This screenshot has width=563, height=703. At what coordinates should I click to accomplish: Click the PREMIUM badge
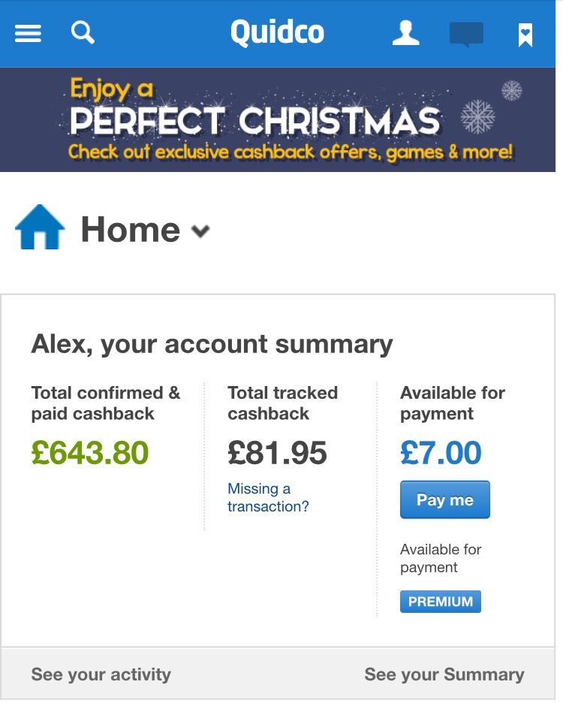[x=440, y=602]
